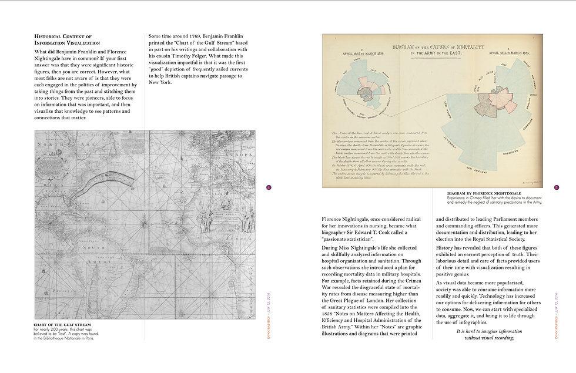576x373 pixels.
Task: Click the vertical 'Infographics July 15, 2016' footer on right page
Action: coord(556,317)
